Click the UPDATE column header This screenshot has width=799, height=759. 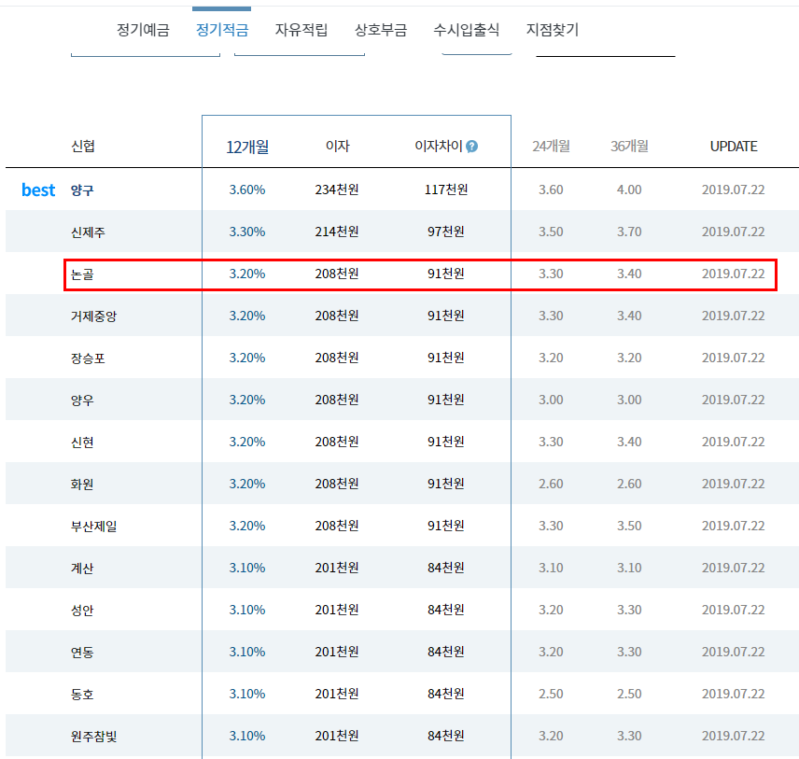[x=734, y=147]
